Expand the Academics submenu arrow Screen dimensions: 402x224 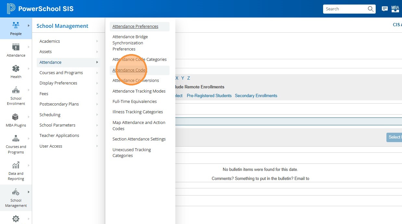(97, 41)
